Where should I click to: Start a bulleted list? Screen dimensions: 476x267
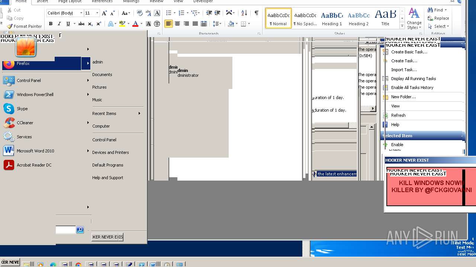(168, 13)
